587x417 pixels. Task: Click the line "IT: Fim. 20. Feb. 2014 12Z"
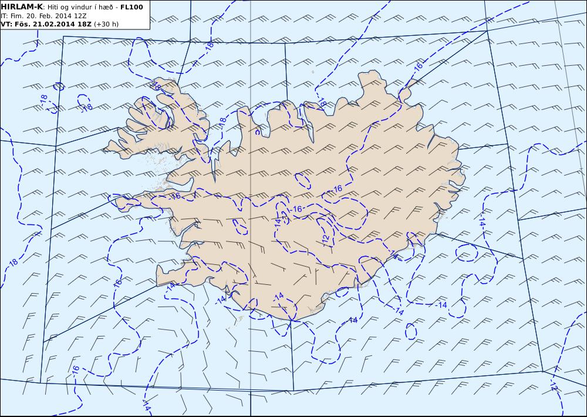coord(44,16)
